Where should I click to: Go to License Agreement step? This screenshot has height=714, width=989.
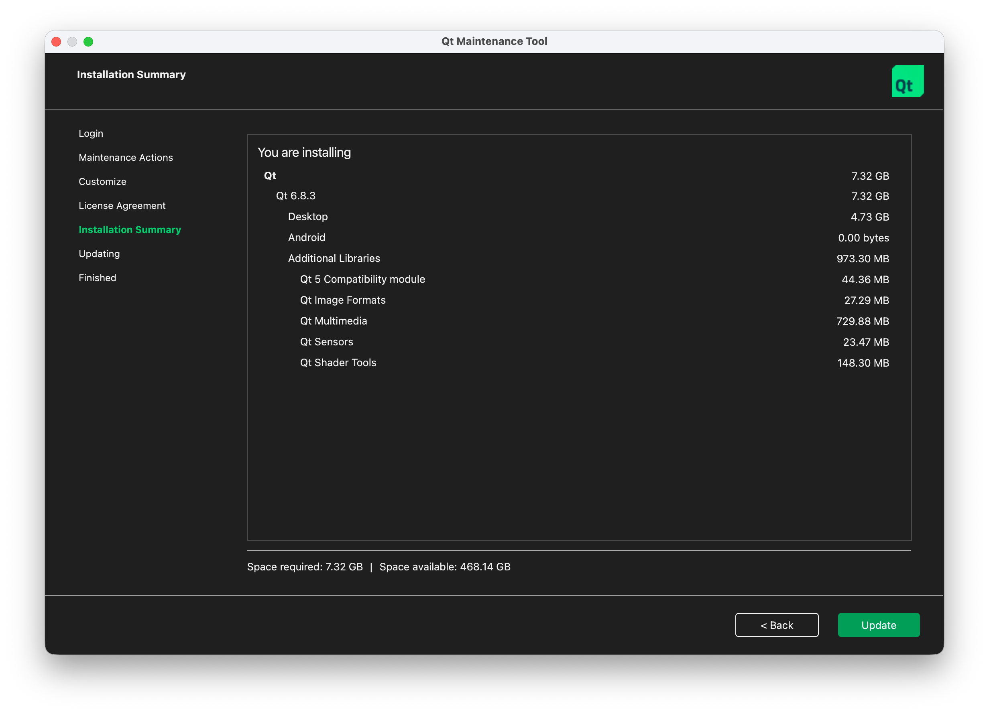122,205
